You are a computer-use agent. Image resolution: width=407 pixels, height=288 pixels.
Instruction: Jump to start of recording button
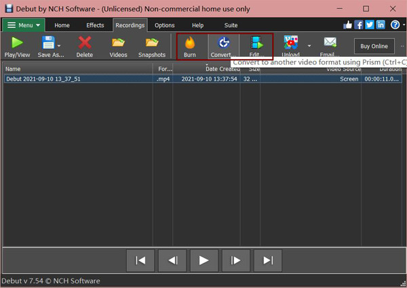(x=140, y=260)
